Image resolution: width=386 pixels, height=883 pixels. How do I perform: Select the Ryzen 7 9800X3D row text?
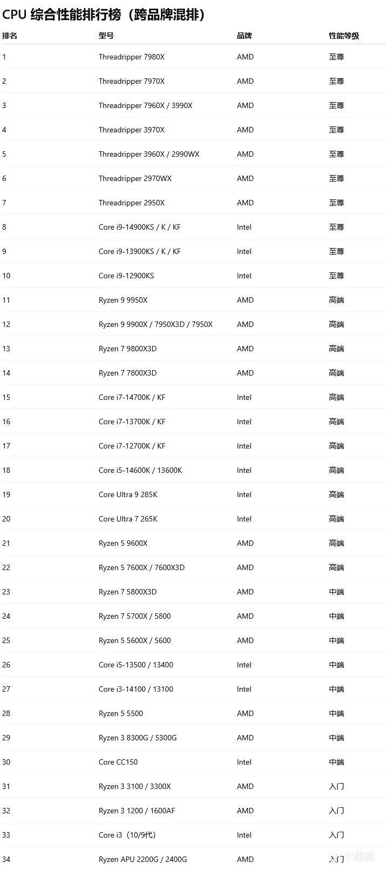point(128,349)
